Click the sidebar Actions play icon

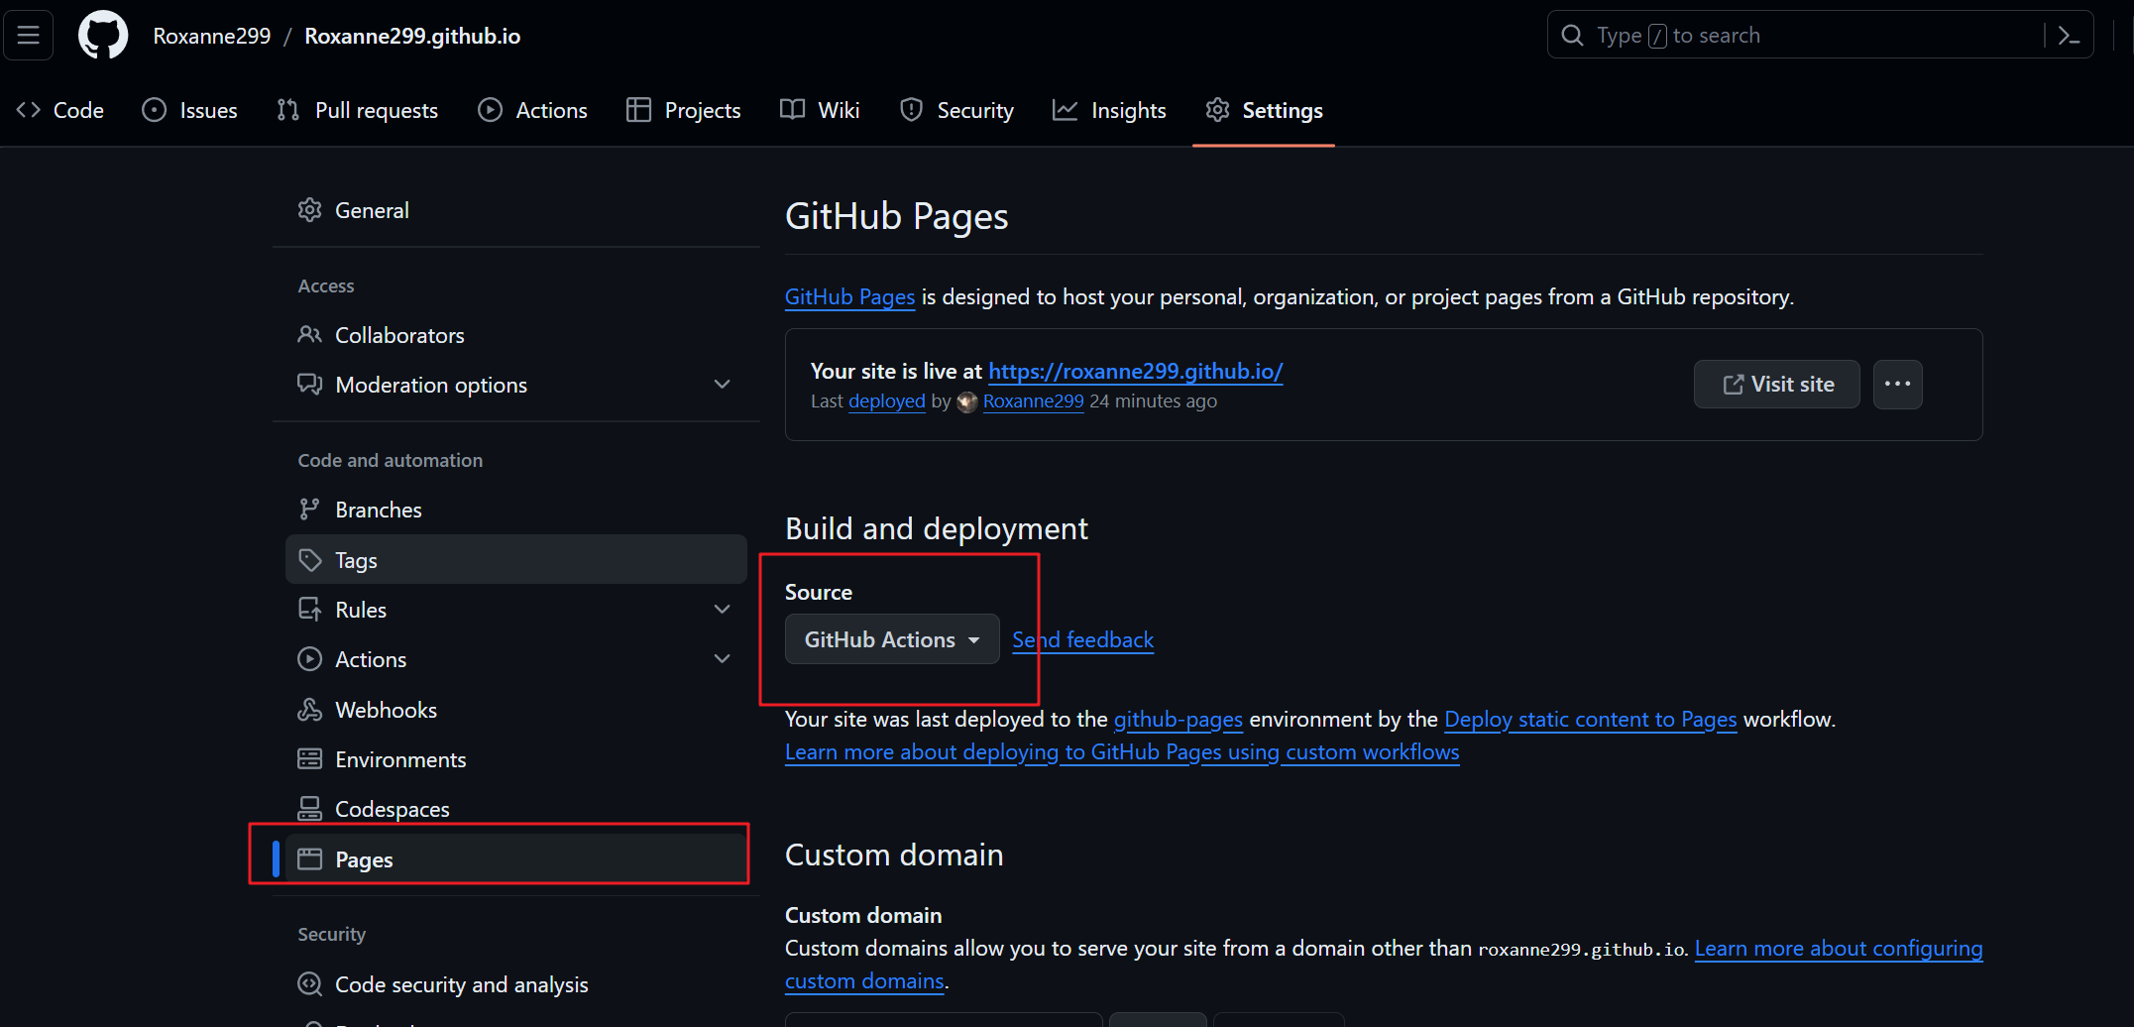tap(310, 659)
